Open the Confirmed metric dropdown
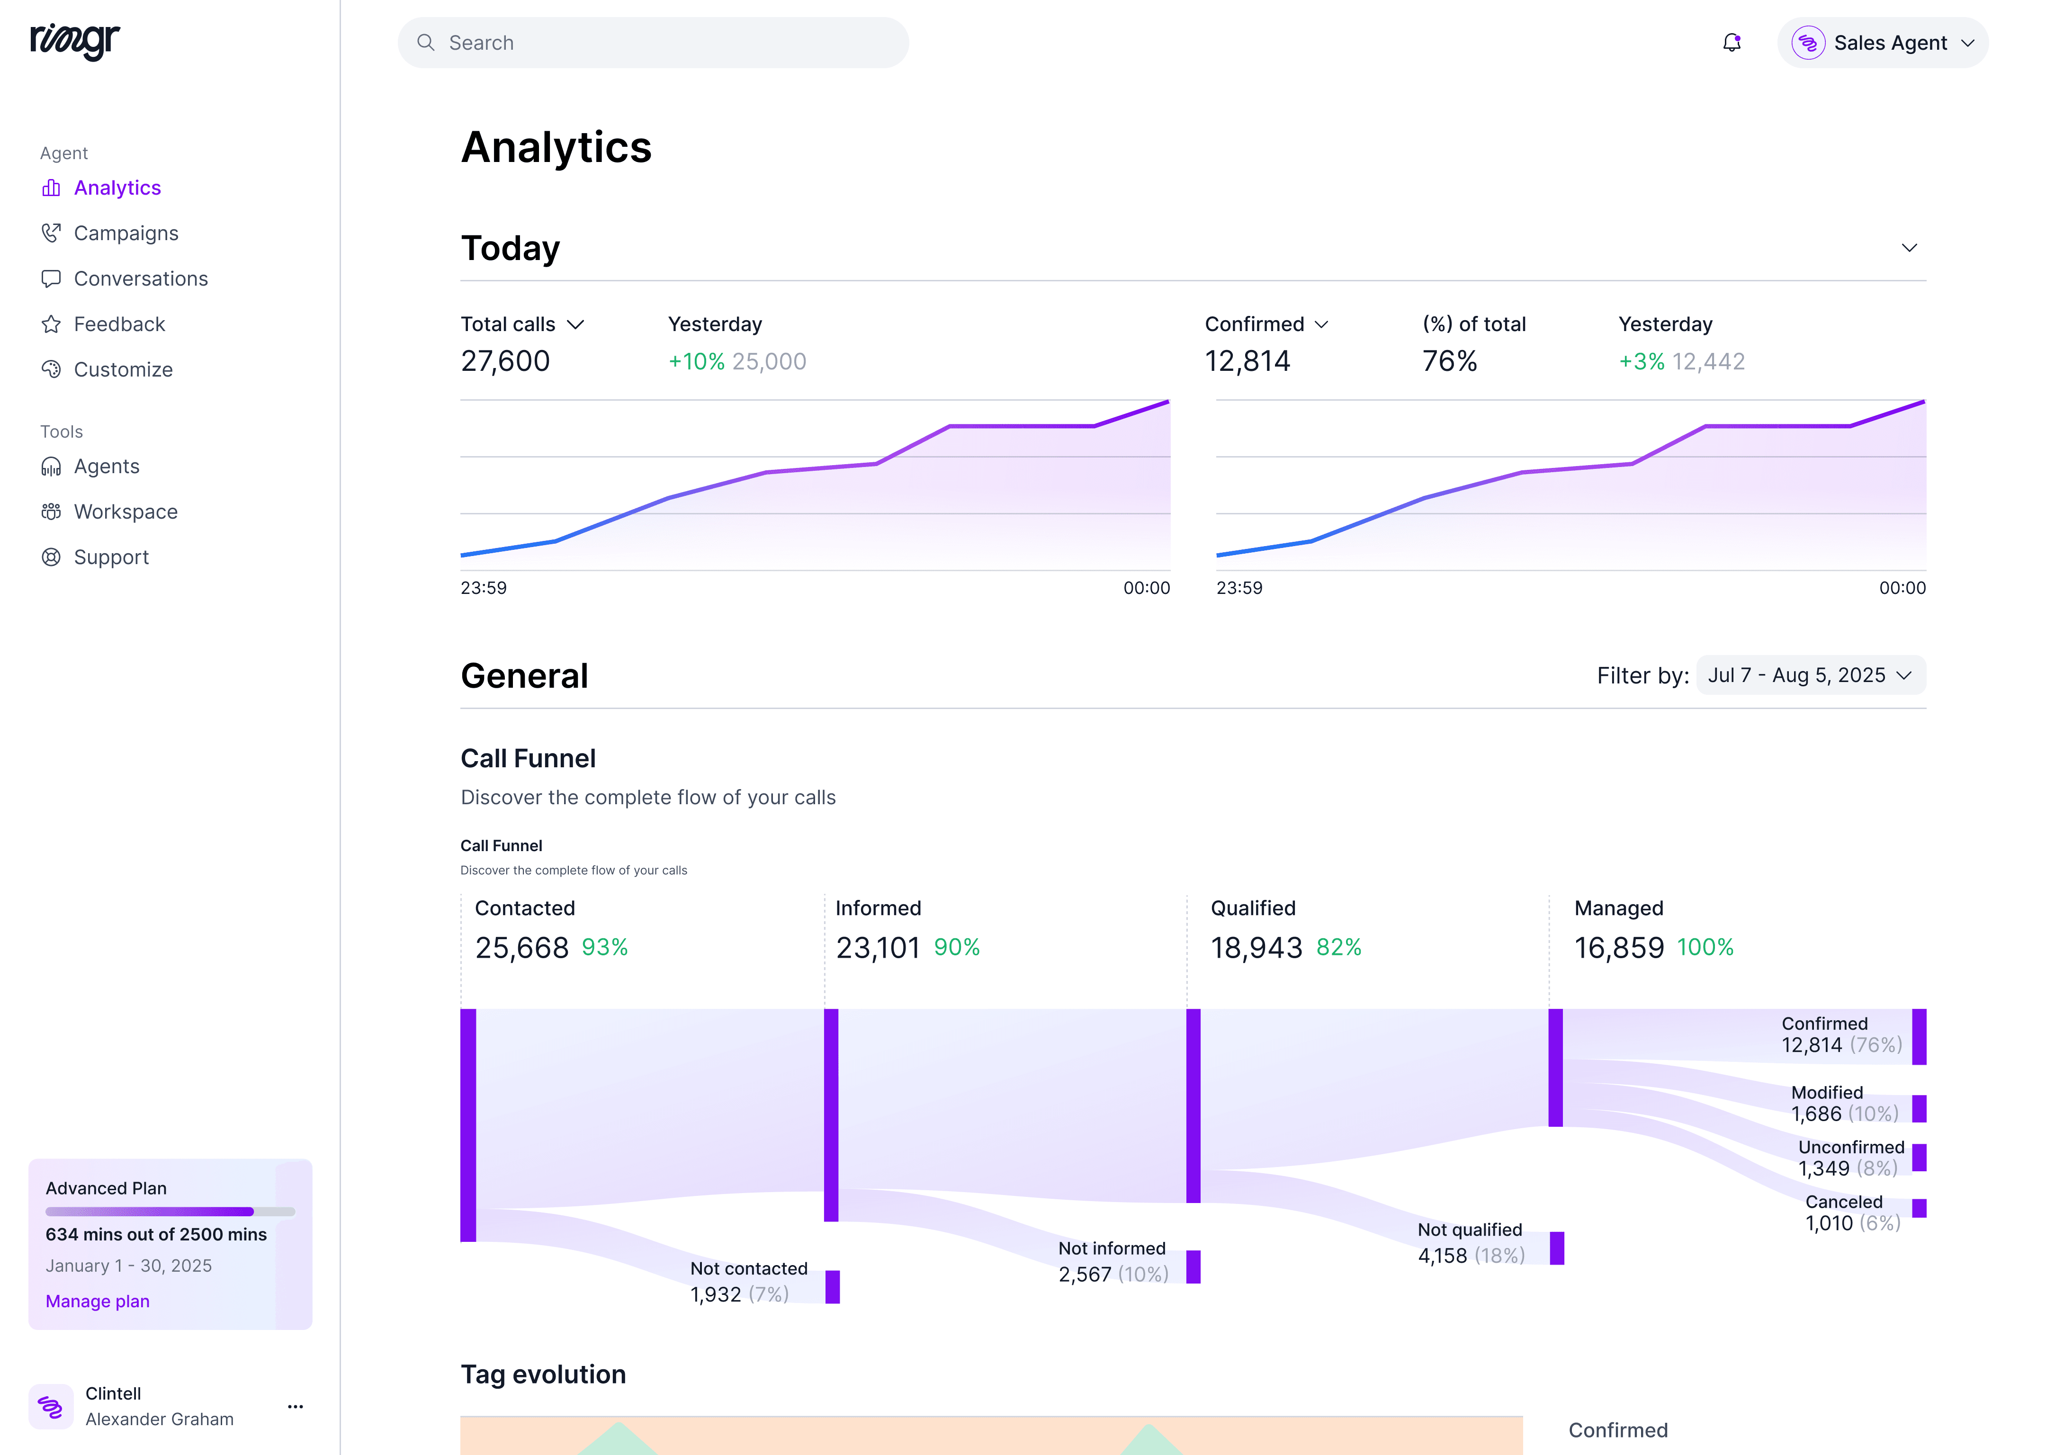The width and height of the screenshot is (2046, 1455). [x=1266, y=324]
